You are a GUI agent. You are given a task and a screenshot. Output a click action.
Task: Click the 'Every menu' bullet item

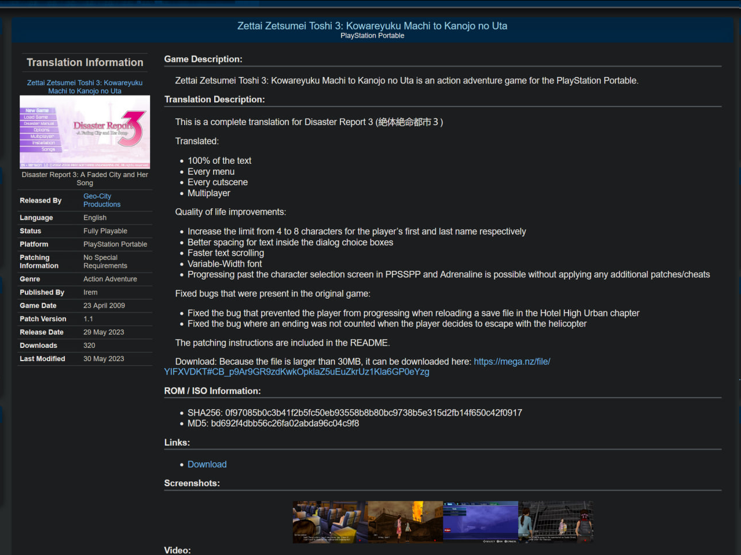pos(211,172)
